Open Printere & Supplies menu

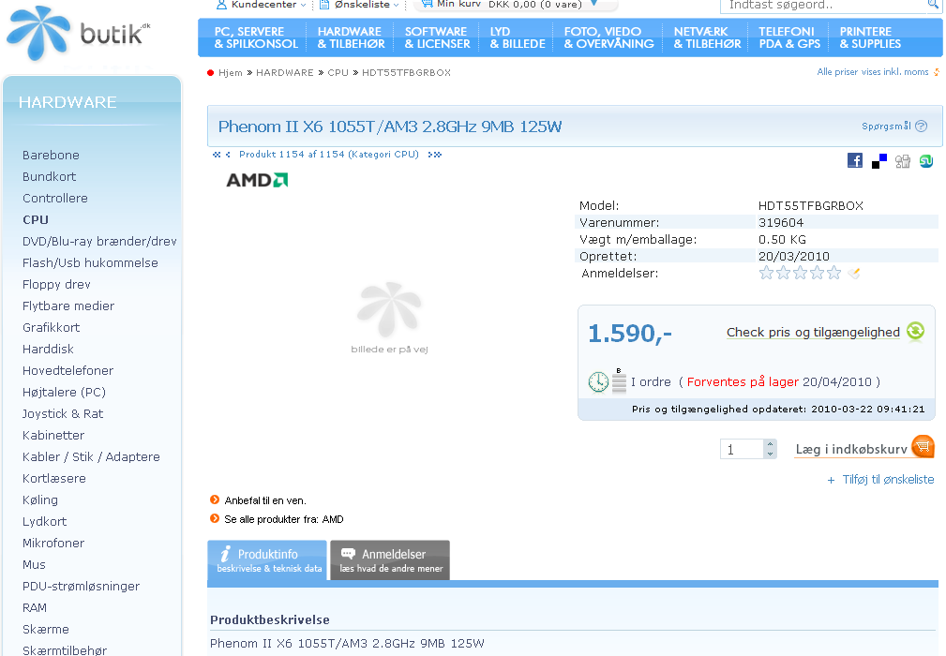pyautogui.click(x=870, y=37)
